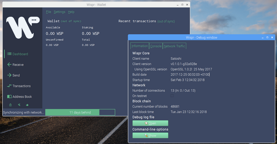Click the build date value
The image size is (277, 144).
pos(190,74)
